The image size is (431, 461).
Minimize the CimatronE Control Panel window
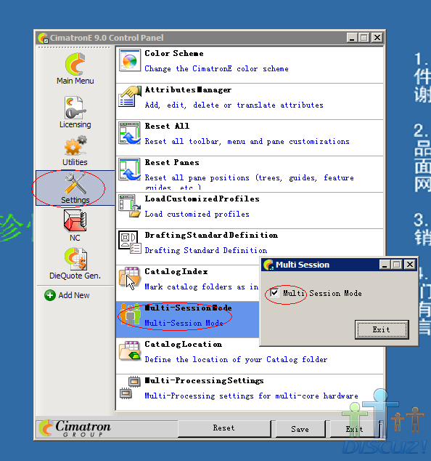coord(352,38)
